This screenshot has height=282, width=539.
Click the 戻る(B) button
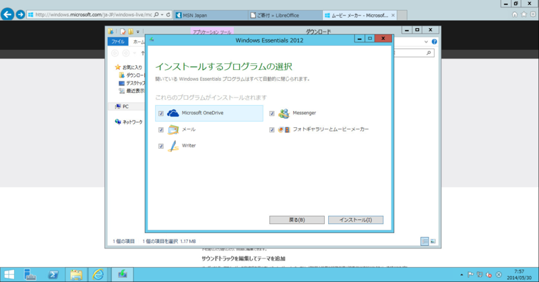(296, 220)
